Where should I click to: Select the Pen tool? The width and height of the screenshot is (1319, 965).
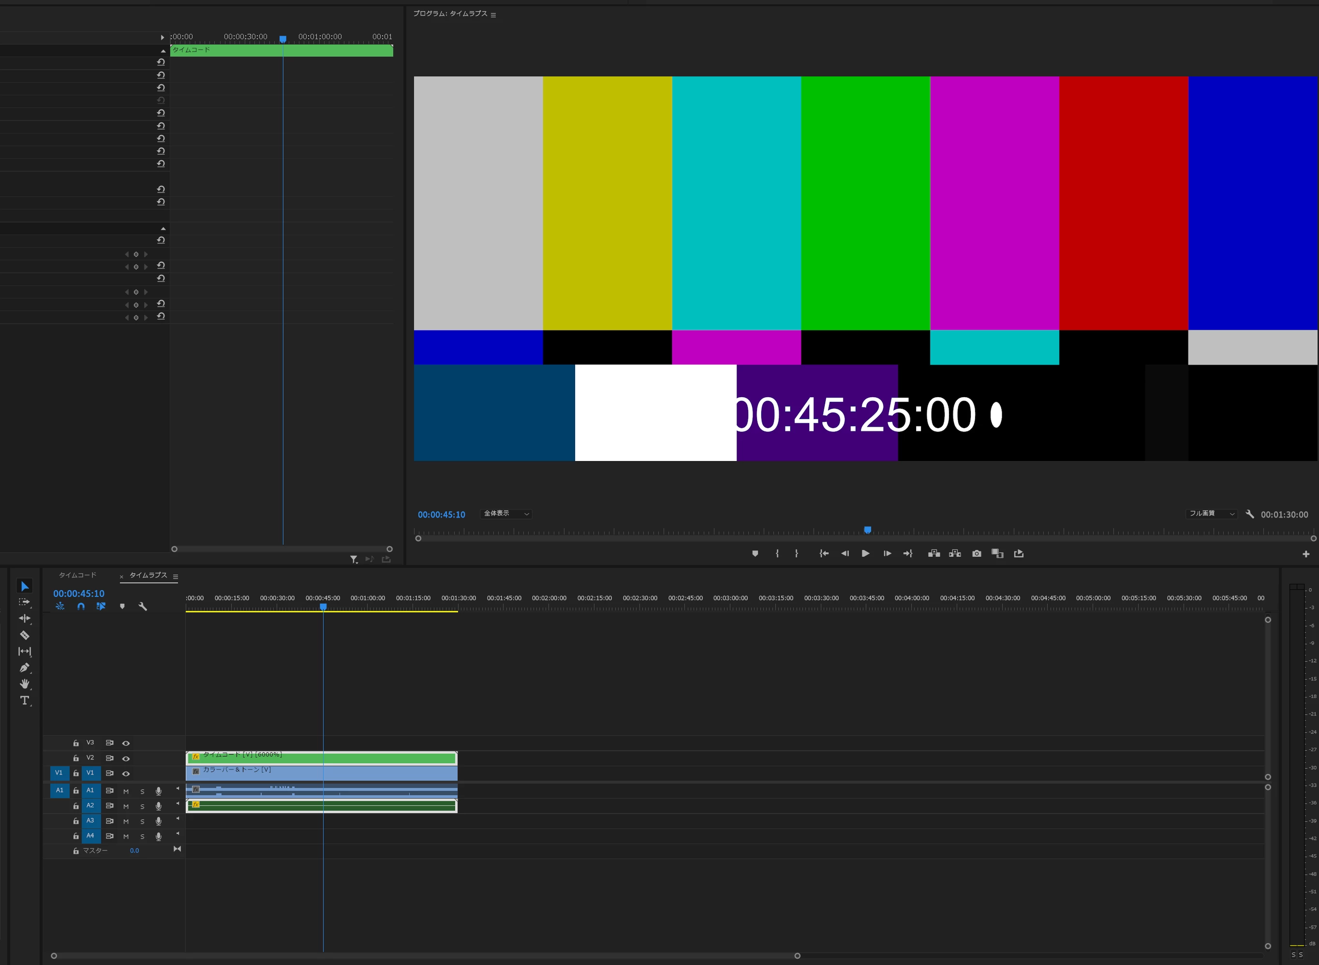coord(25,668)
